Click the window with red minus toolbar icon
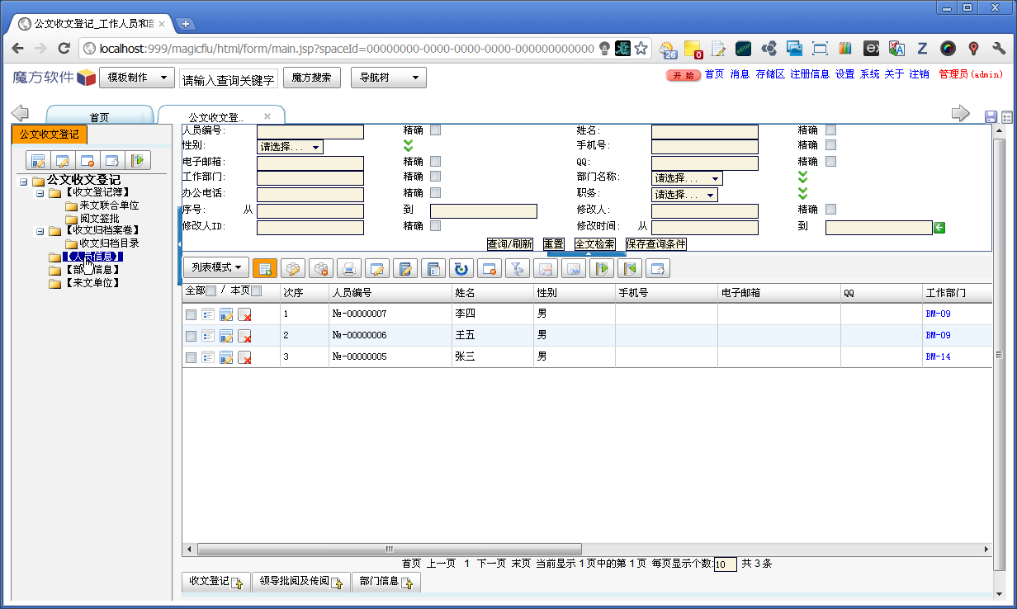 (489, 268)
